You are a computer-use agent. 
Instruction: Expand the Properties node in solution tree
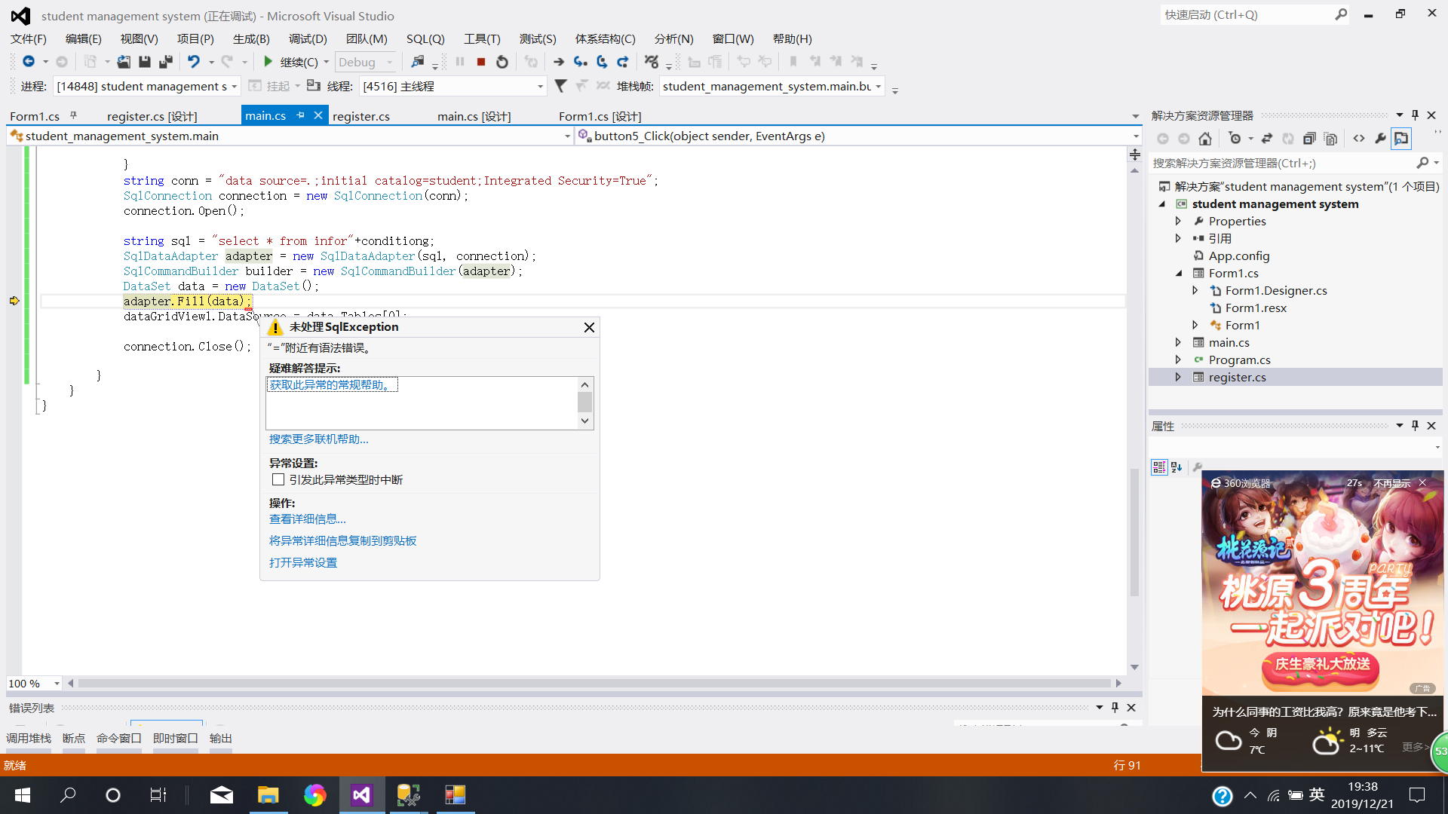[x=1178, y=222]
